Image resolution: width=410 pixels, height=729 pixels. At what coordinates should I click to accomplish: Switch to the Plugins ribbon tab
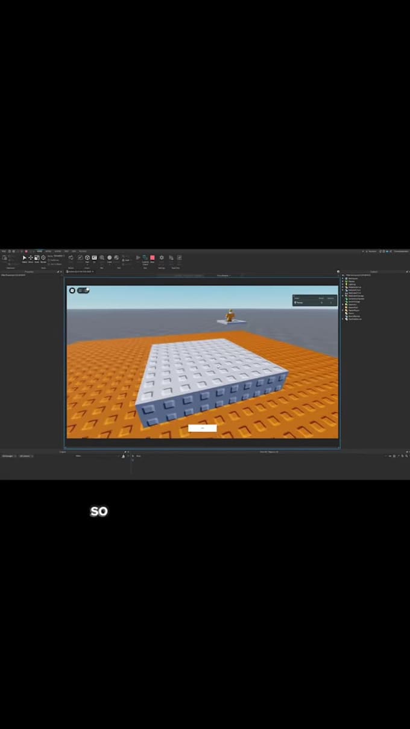click(x=82, y=251)
